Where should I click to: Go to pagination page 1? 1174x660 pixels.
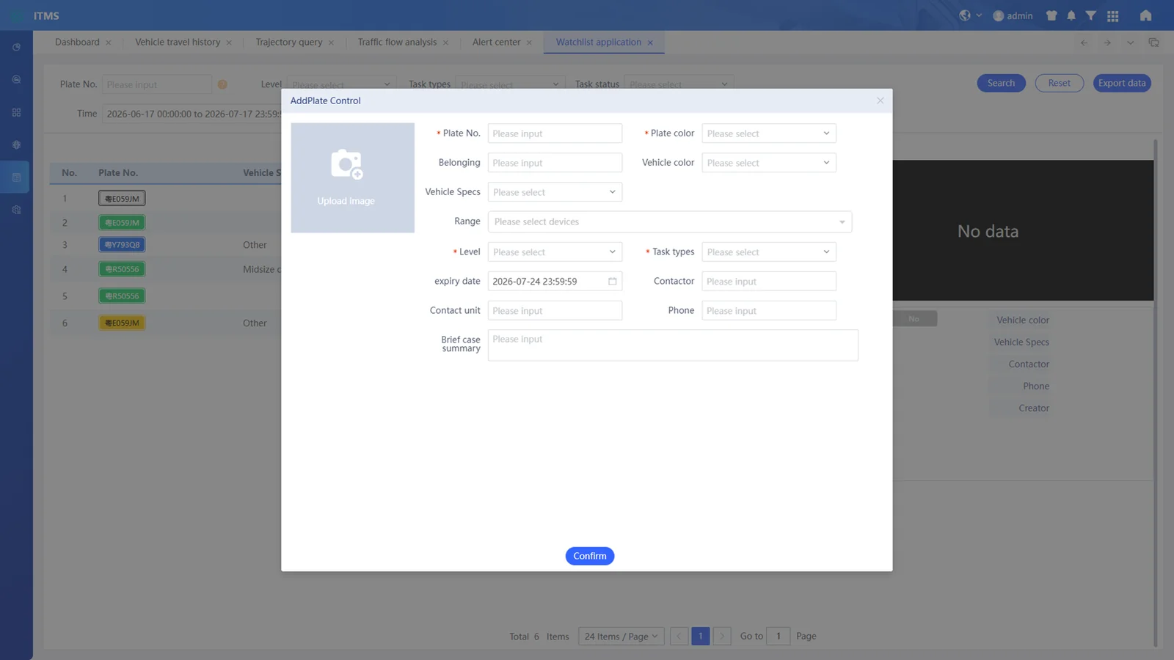point(701,637)
